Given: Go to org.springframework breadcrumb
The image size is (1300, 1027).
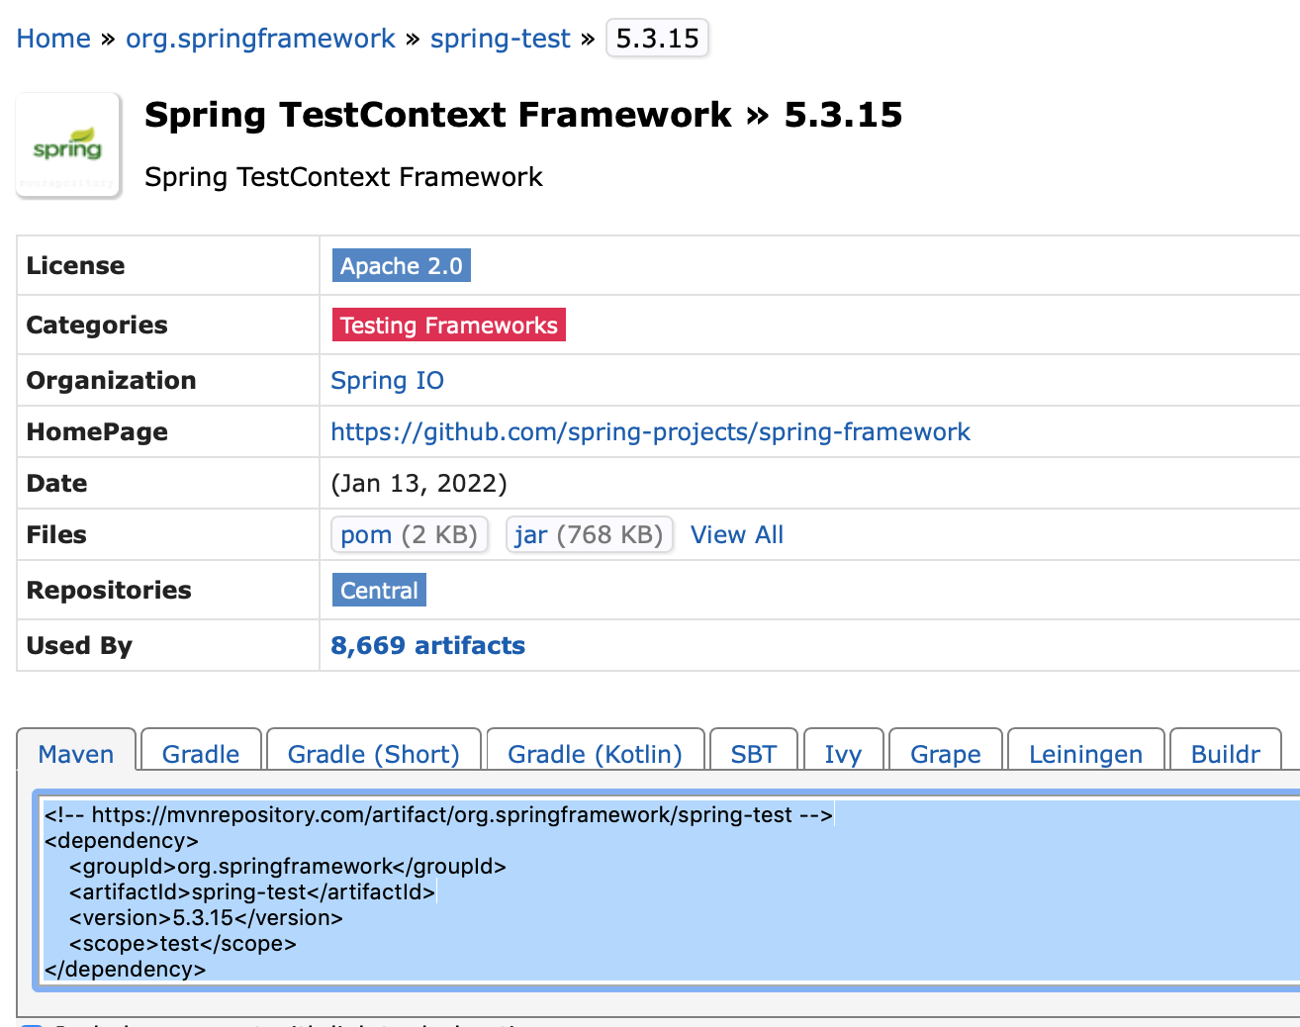Looking at the screenshot, I should [260, 39].
